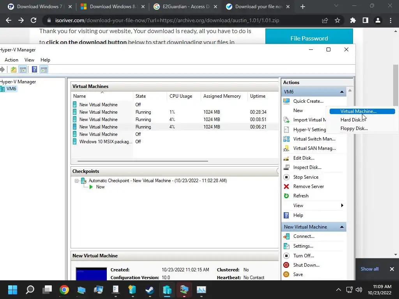
Task: Click the Hyper-V Manager taskbar icon
Action: pyautogui.click(x=167, y=290)
